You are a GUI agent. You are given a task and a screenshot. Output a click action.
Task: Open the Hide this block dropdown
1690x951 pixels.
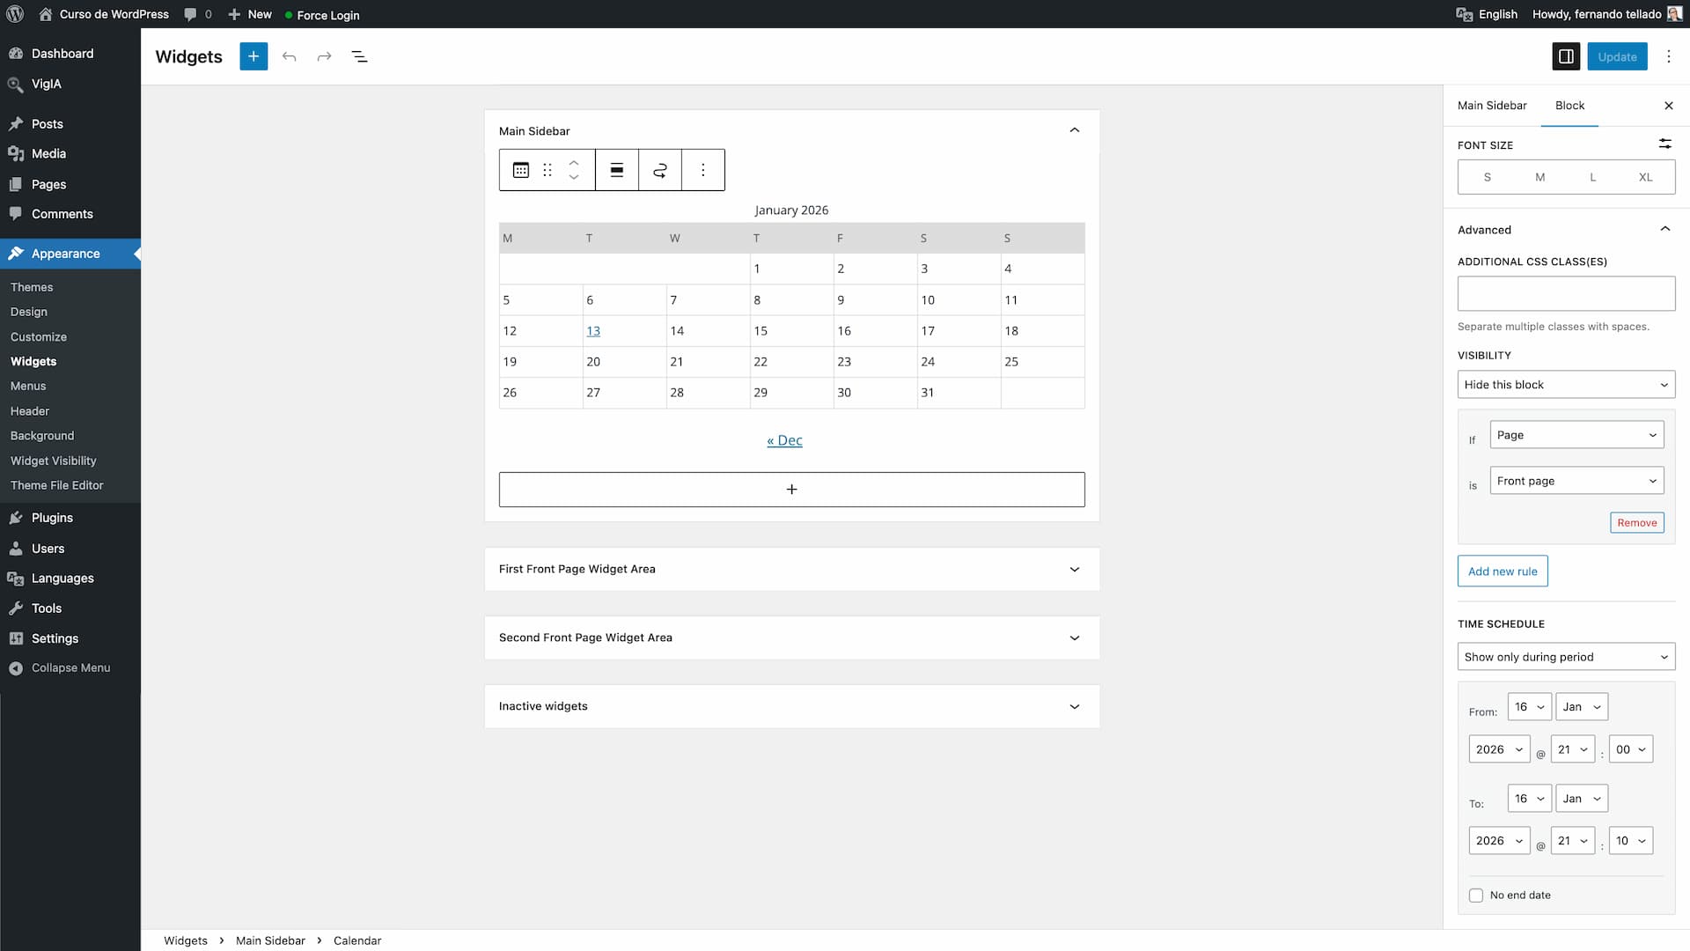(x=1566, y=385)
